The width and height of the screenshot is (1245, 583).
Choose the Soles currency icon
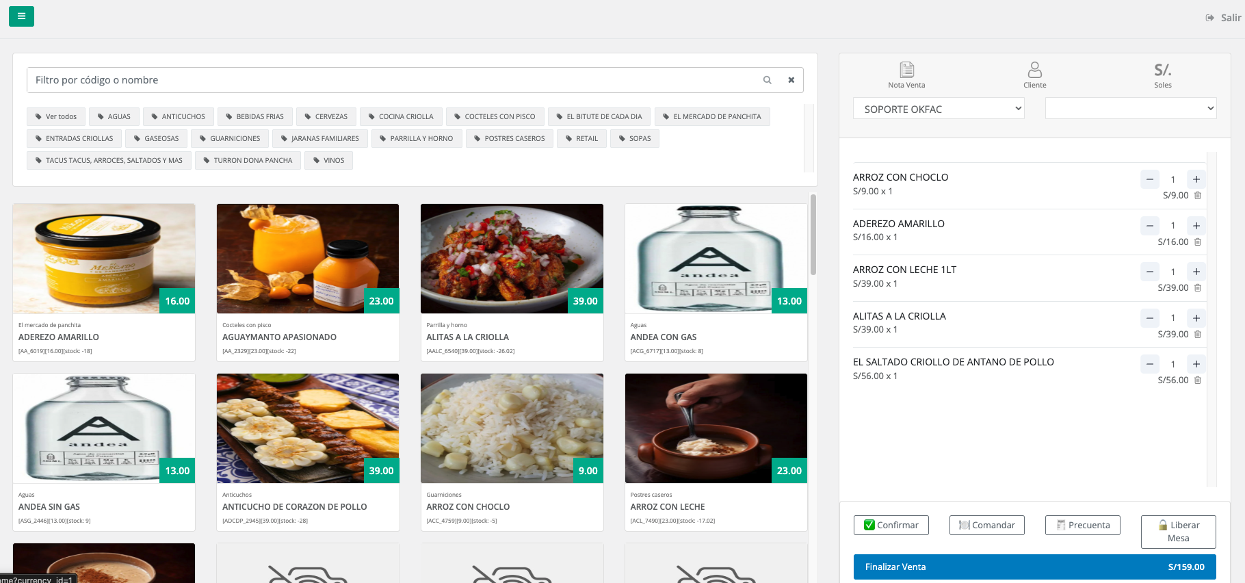coord(1162,70)
